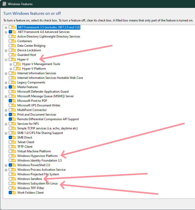Select the .NET Framework 3.5 highlighted item
195x210 pixels.
pyautogui.click(x=48, y=27)
